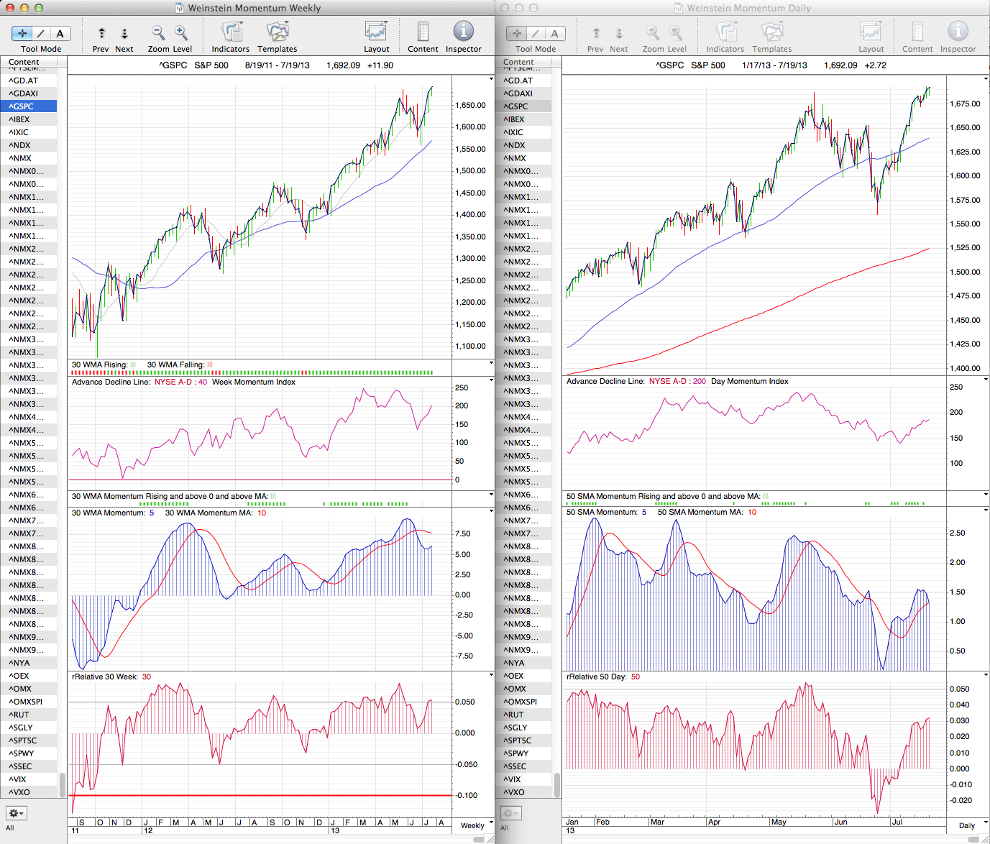Viewport: 990px width, 844px height.
Task: Open Indicators in Weekly window toolbar
Action: point(231,33)
